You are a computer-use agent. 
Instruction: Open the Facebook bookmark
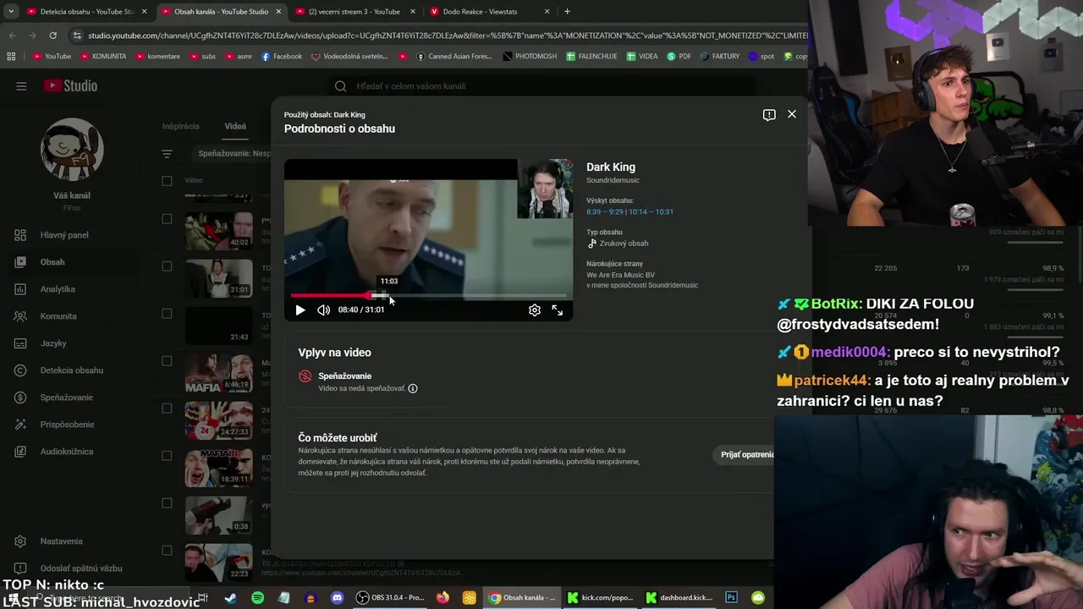282,57
